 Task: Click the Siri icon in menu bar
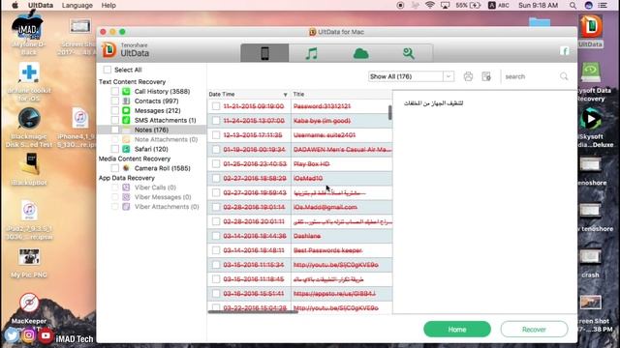pos(588,5)
